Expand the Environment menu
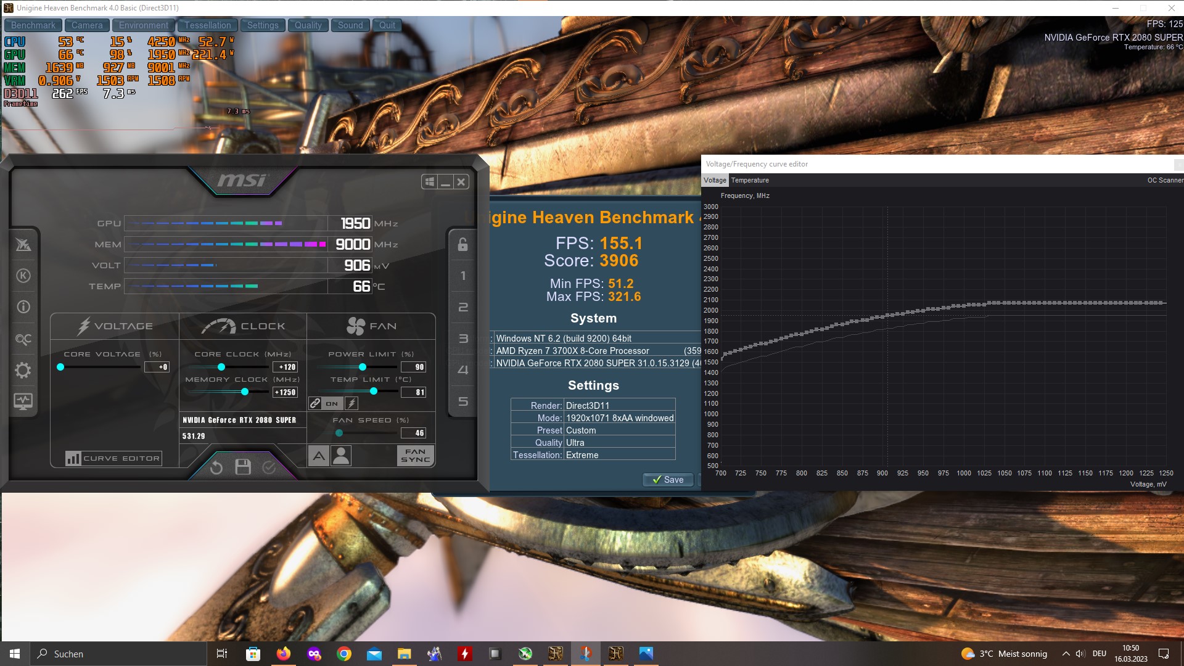Screen dimensions: 1184x666 [x=143, y=25]
